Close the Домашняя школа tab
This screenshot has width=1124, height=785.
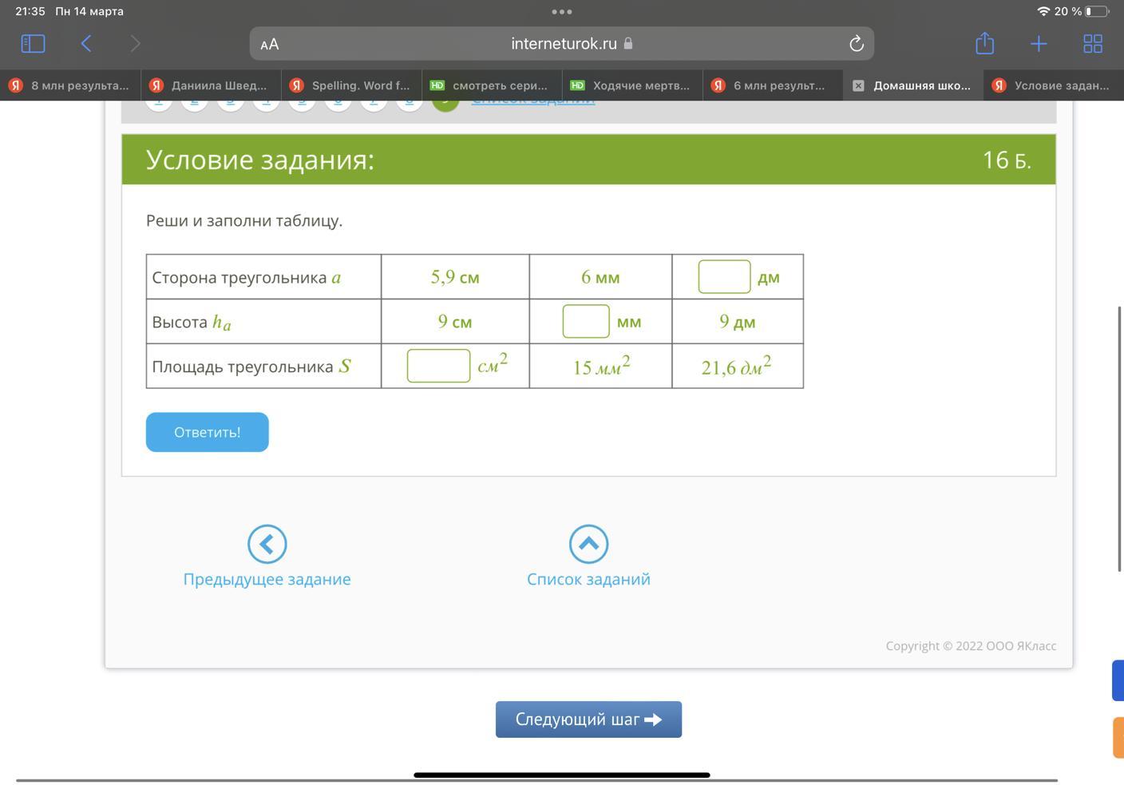[x=858, y=85]
